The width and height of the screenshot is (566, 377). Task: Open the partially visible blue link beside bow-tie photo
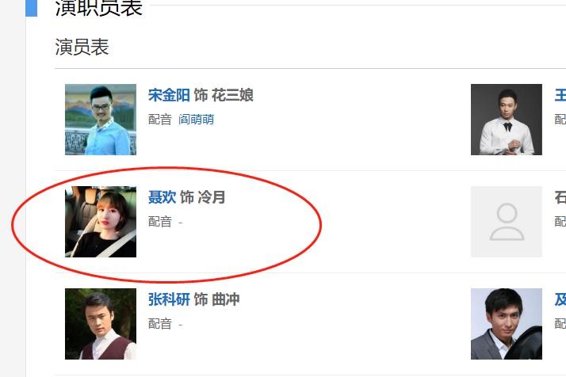[560, 95]
